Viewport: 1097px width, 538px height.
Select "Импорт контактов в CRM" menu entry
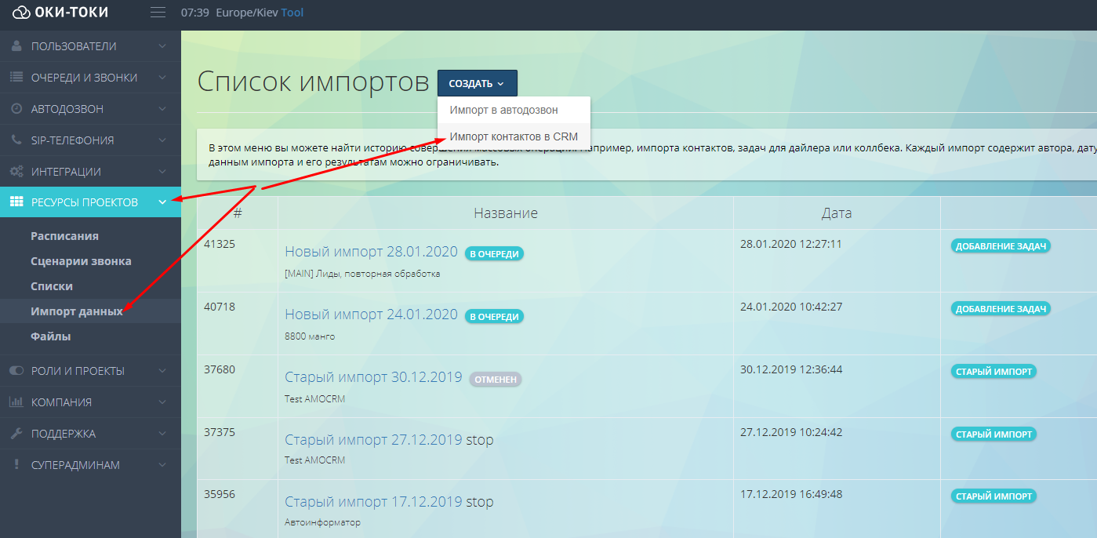click(x=514, y=136)
